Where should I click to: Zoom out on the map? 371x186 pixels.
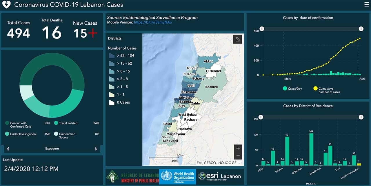[x=238, y=156]
